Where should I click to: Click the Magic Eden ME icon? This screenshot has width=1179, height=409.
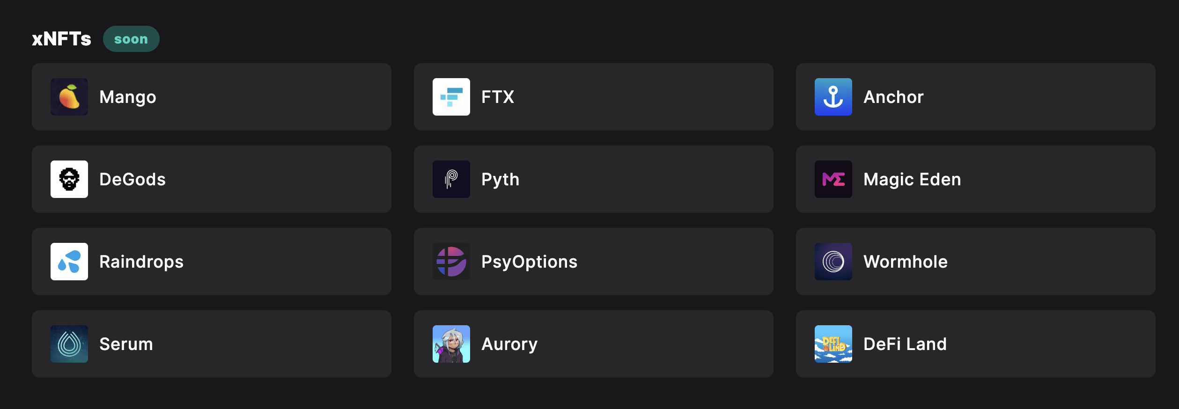click(833, 179)
